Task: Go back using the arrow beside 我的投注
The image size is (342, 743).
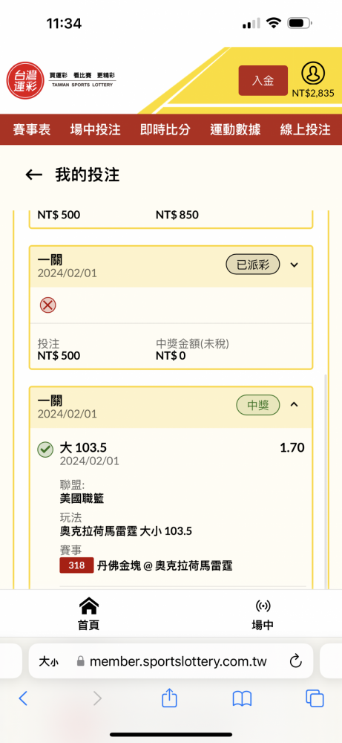Action: click(34, 175)
